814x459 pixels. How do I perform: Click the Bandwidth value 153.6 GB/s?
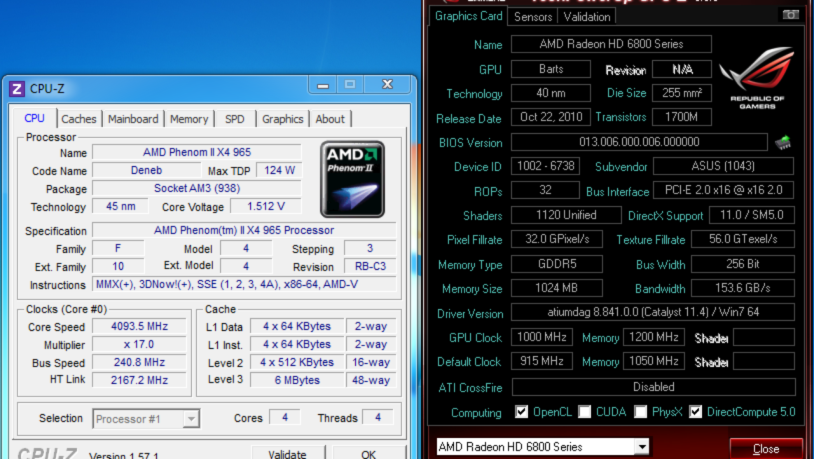pyautogui.click(x=743, y=288)
